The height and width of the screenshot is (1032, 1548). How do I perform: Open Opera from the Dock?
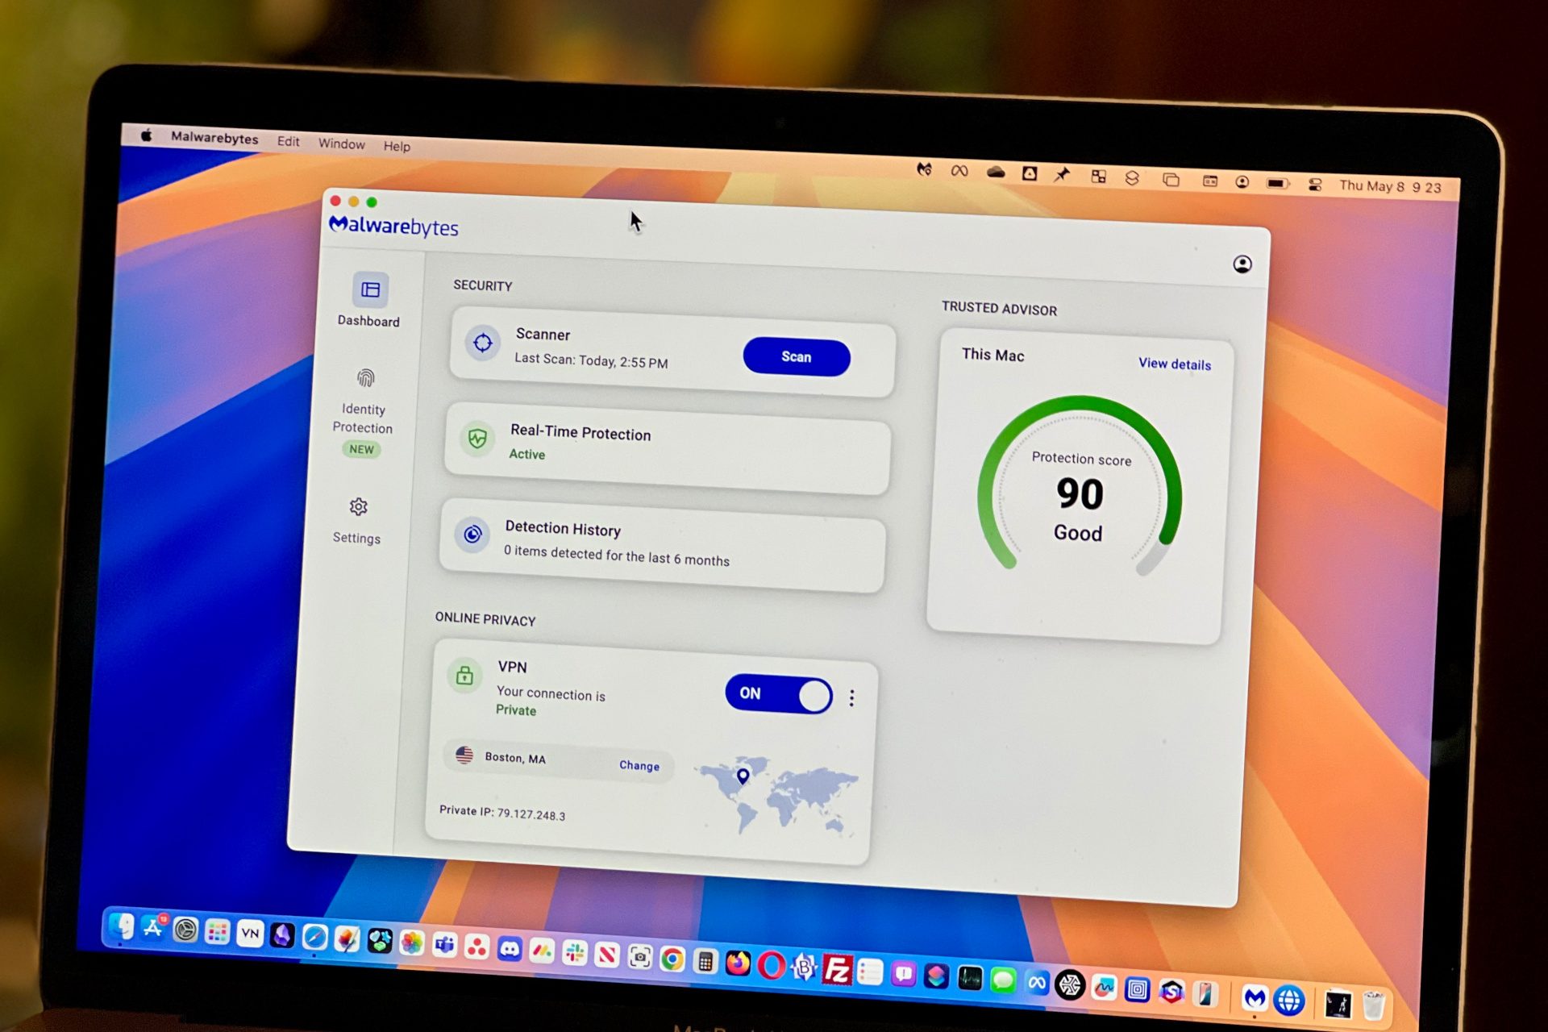(771, 965)
